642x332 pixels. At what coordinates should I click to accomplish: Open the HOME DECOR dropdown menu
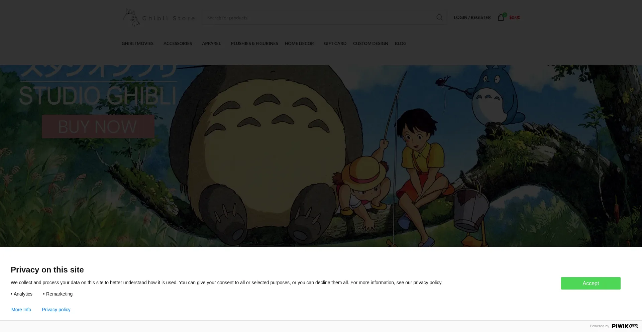(x=299, y=43)
